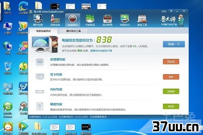The width and height of the screenshot is (203, 135).
Task: Click the 838 overall score value
Action: tap(104, 39)
